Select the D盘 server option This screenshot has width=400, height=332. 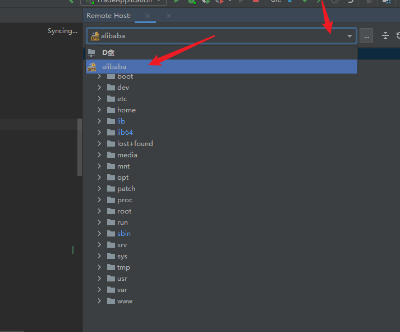[222, 53]
